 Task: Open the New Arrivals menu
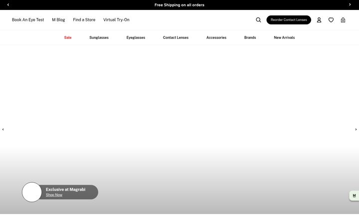coord(284,37)
